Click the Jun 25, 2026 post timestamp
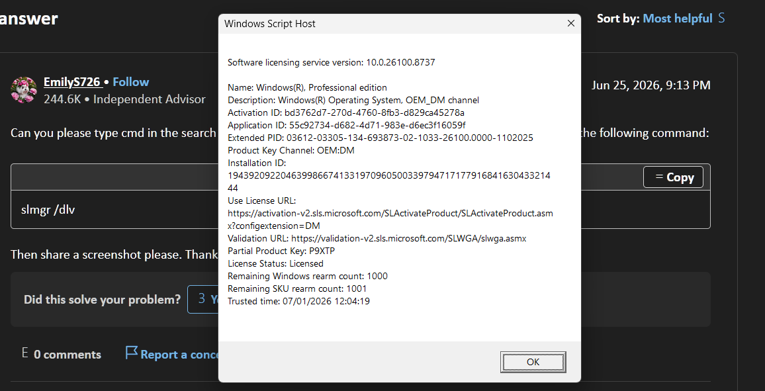765x391 pixels. tap(651, 85)
